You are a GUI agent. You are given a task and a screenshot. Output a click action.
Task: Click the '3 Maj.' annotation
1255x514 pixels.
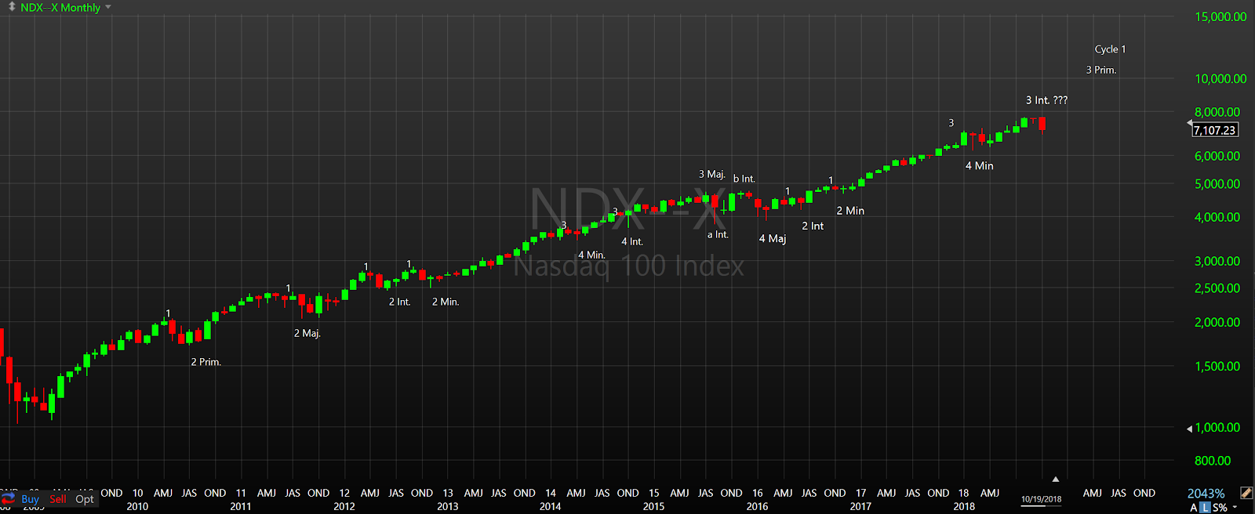(712, 174)
